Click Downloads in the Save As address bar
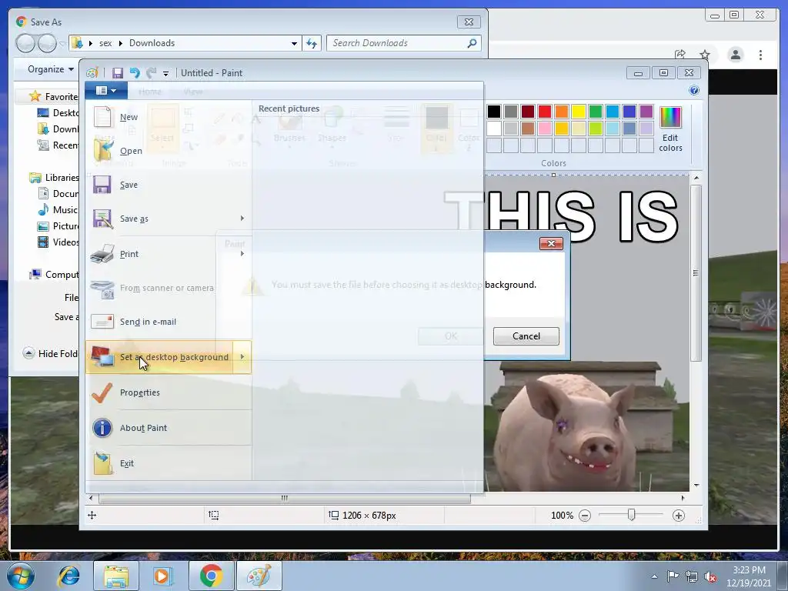Image resolution: width=788 pixels, height=591 pixels. pos(152,43)
